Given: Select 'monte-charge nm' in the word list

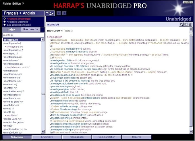Looking at the screenshot, I should point(14,122).
